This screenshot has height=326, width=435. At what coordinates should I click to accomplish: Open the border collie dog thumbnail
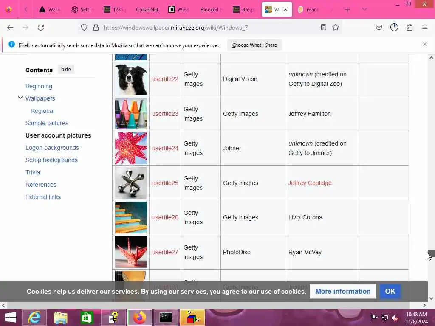point(131,79)
